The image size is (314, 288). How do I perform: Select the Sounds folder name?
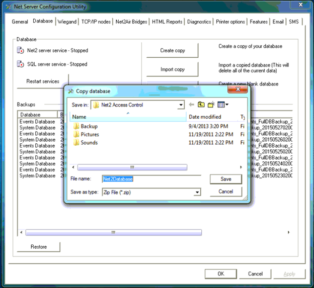(89, 143)
